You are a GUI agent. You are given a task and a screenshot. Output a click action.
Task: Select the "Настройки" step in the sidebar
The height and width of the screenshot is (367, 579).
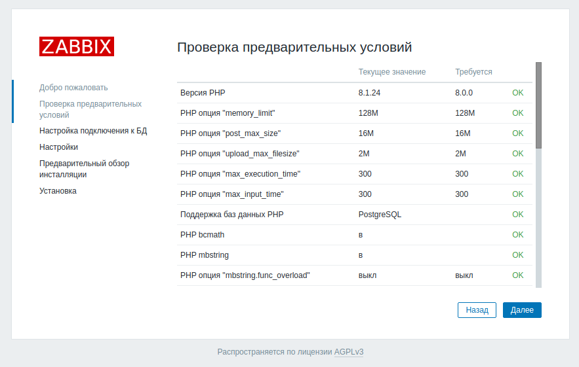point(58,147)
